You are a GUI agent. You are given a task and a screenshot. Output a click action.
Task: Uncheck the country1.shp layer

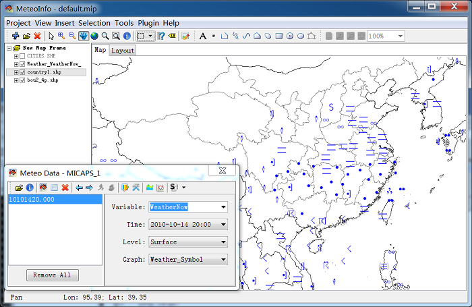pyautogui.click(x=22, y=72)
